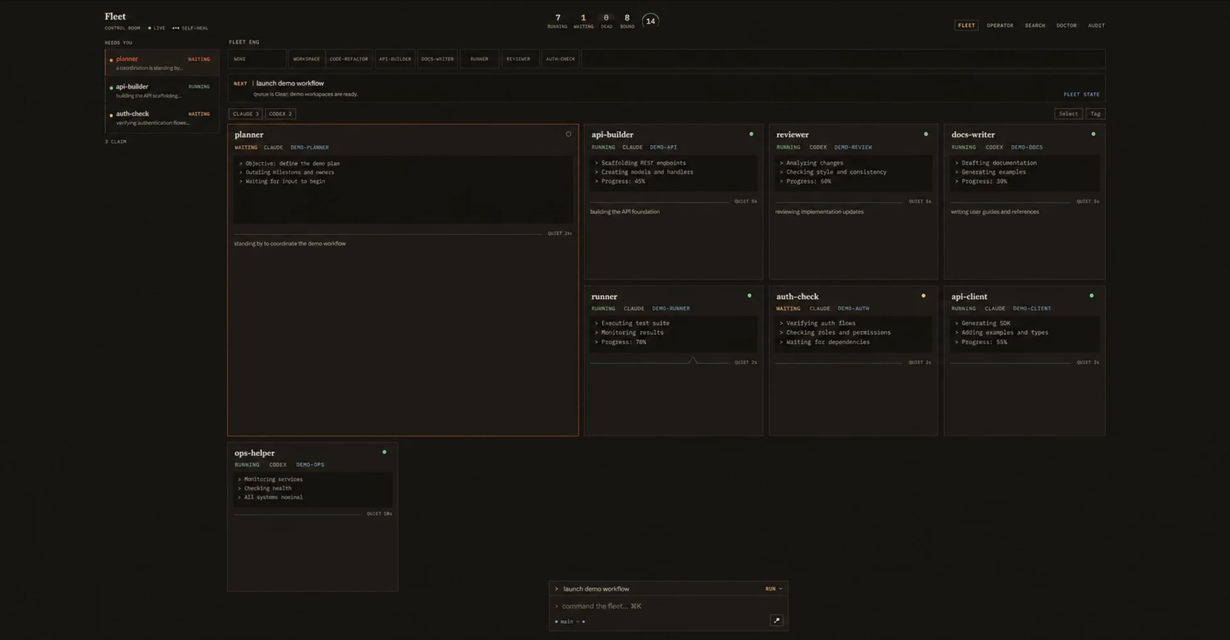Screen dimensions: 1230x640
Task: Open the ops-helper agent card title
Action: (x=254, y=453)
